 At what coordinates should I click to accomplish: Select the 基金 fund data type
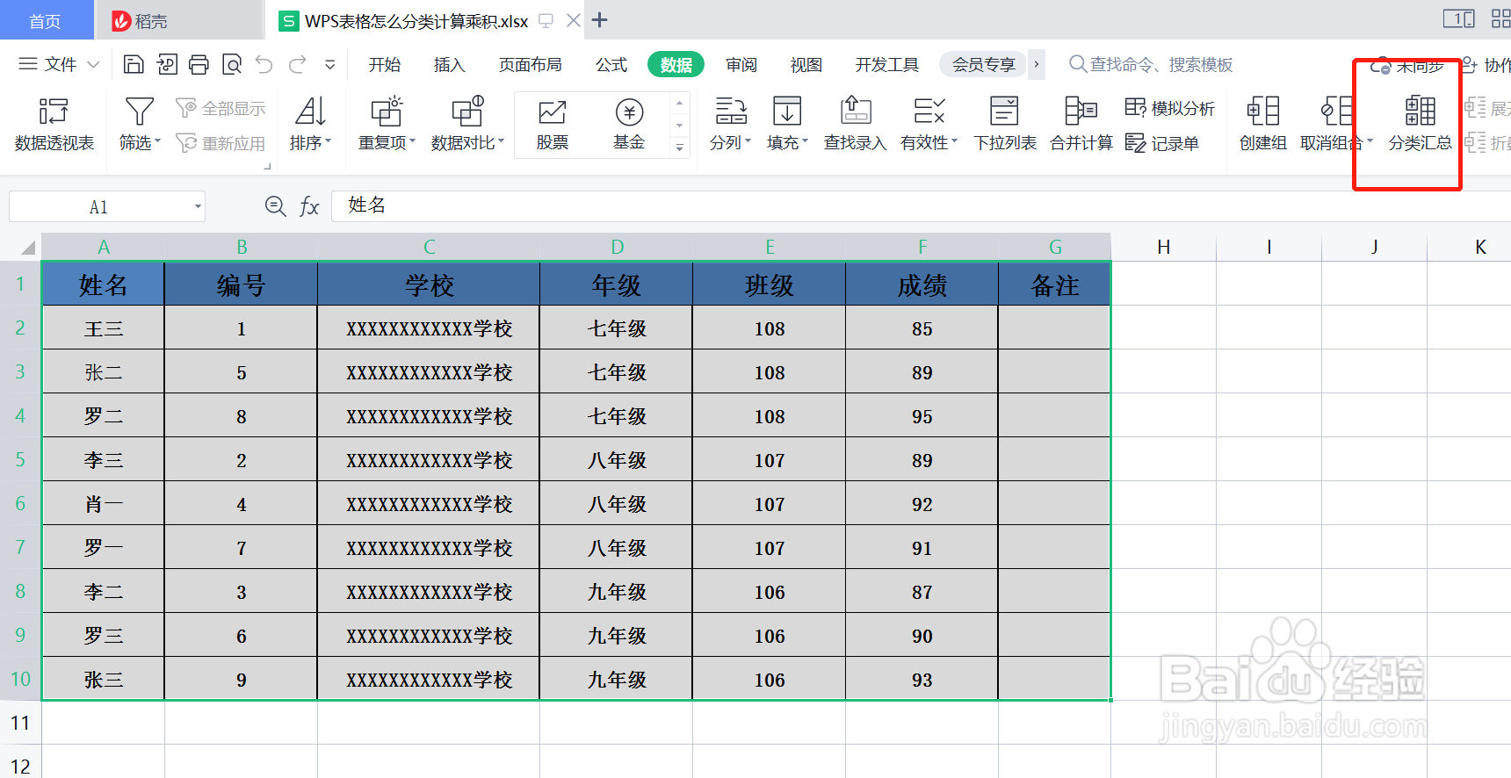(x=629, y=124)
